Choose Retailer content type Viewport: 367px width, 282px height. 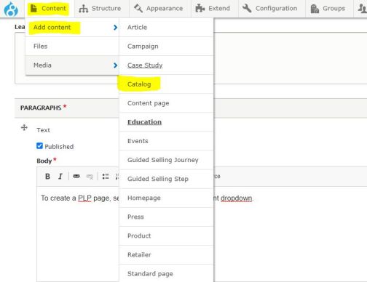(x=166, y=254)
